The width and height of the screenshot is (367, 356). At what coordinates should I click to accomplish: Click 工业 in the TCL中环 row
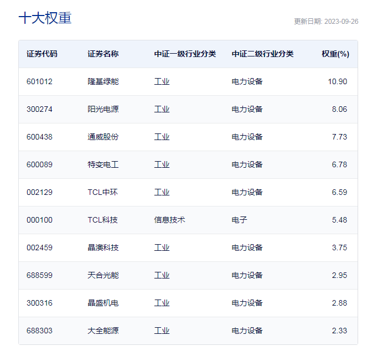[162, 192]
